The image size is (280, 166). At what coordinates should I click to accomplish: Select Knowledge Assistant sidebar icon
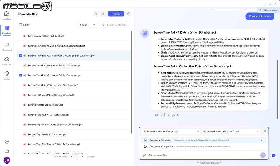[7, 31]
